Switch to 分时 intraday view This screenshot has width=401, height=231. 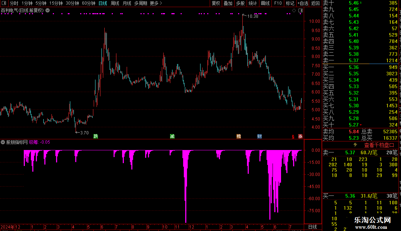(14, 3)
